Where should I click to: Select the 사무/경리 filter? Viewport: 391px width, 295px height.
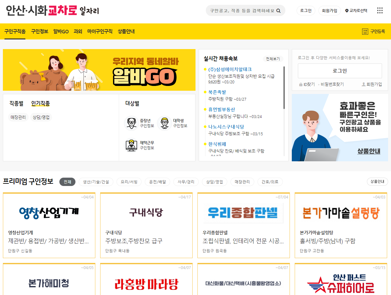(186, 182)
